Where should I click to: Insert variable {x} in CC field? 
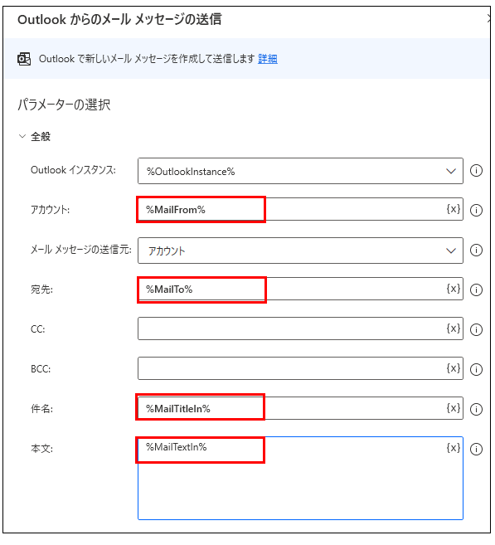click(x=453, y=328)
